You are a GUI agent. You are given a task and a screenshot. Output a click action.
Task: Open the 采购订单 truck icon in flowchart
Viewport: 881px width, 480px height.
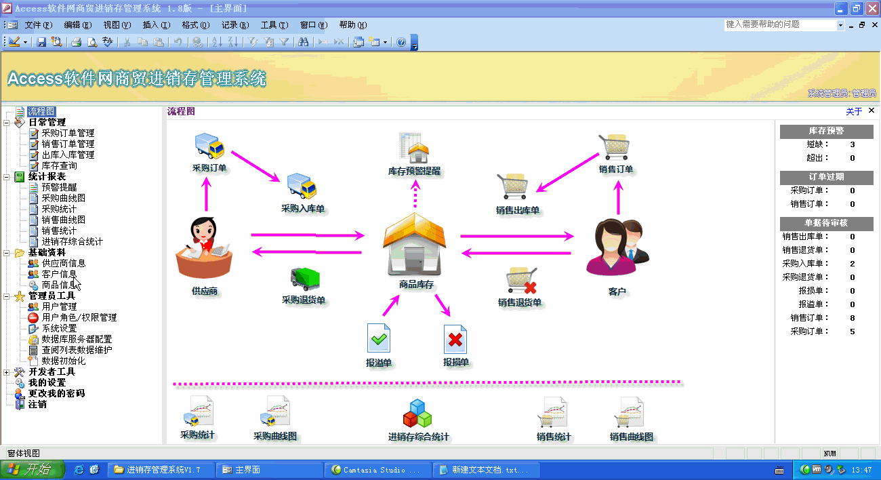[209, 146]
